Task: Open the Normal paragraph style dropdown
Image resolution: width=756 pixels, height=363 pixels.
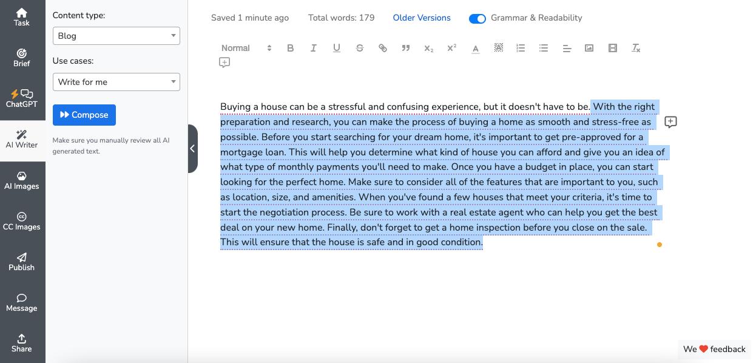Action: click(x=246, y=48)
